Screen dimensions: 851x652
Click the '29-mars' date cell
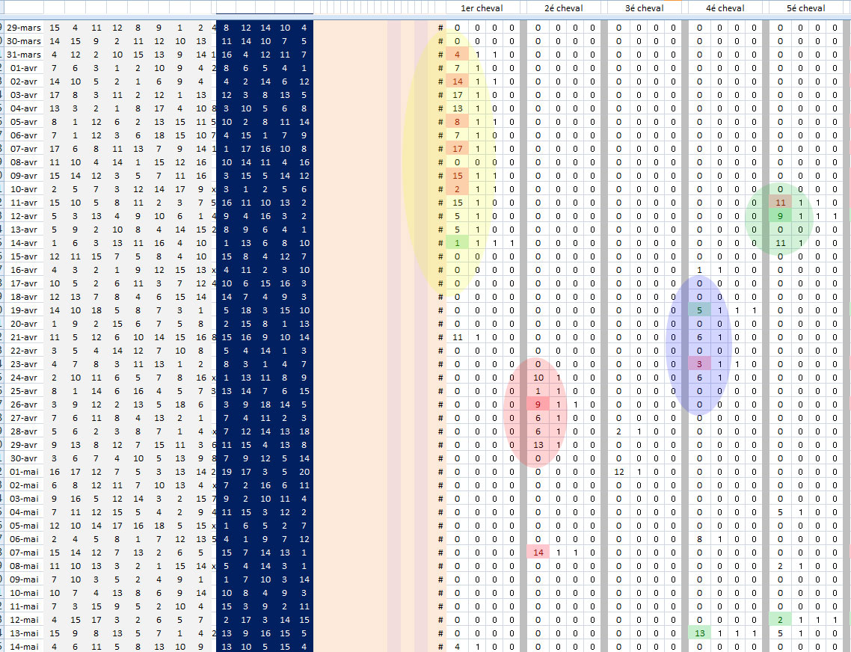point(24,28)
